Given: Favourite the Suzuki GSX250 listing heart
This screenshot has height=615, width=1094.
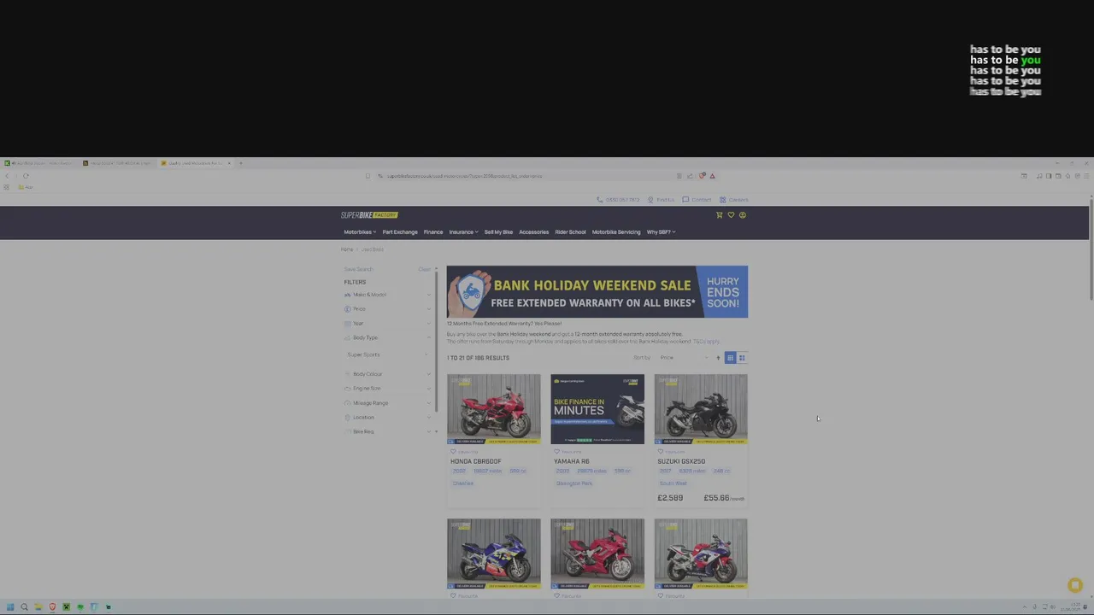Looking at the screenshot, I should pyautogui.click(x=660, y=452).
